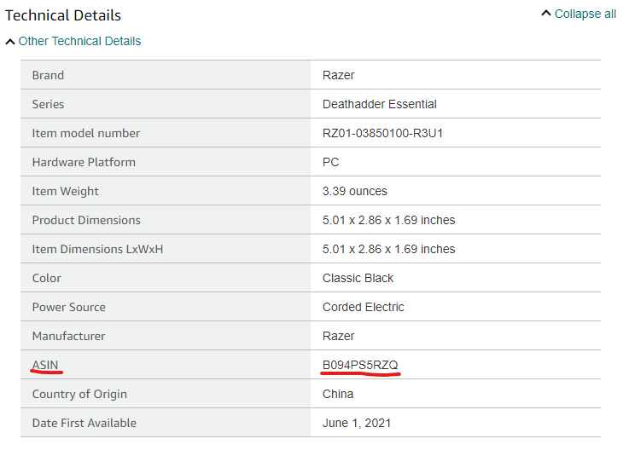Screen dimensions: 629x462
Task: Click the Date First Available value
Action: pyautogui.click(x=356, y=423)
